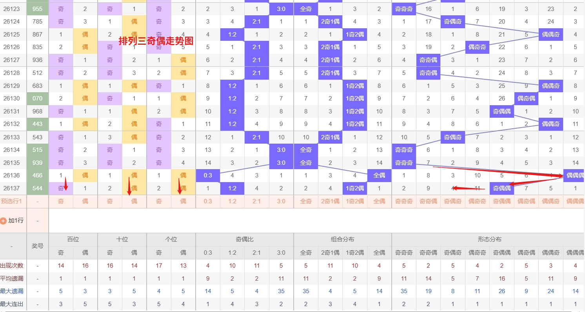Click the 奇偶比 column group header
The height and width of the screenshot is (312, 585).
coord(245,239)
